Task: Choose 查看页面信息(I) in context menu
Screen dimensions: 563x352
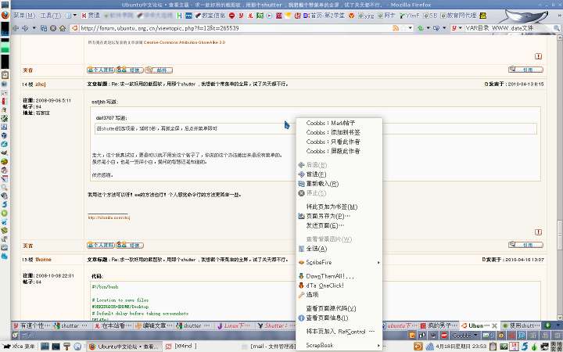Action: coord(339,318)
